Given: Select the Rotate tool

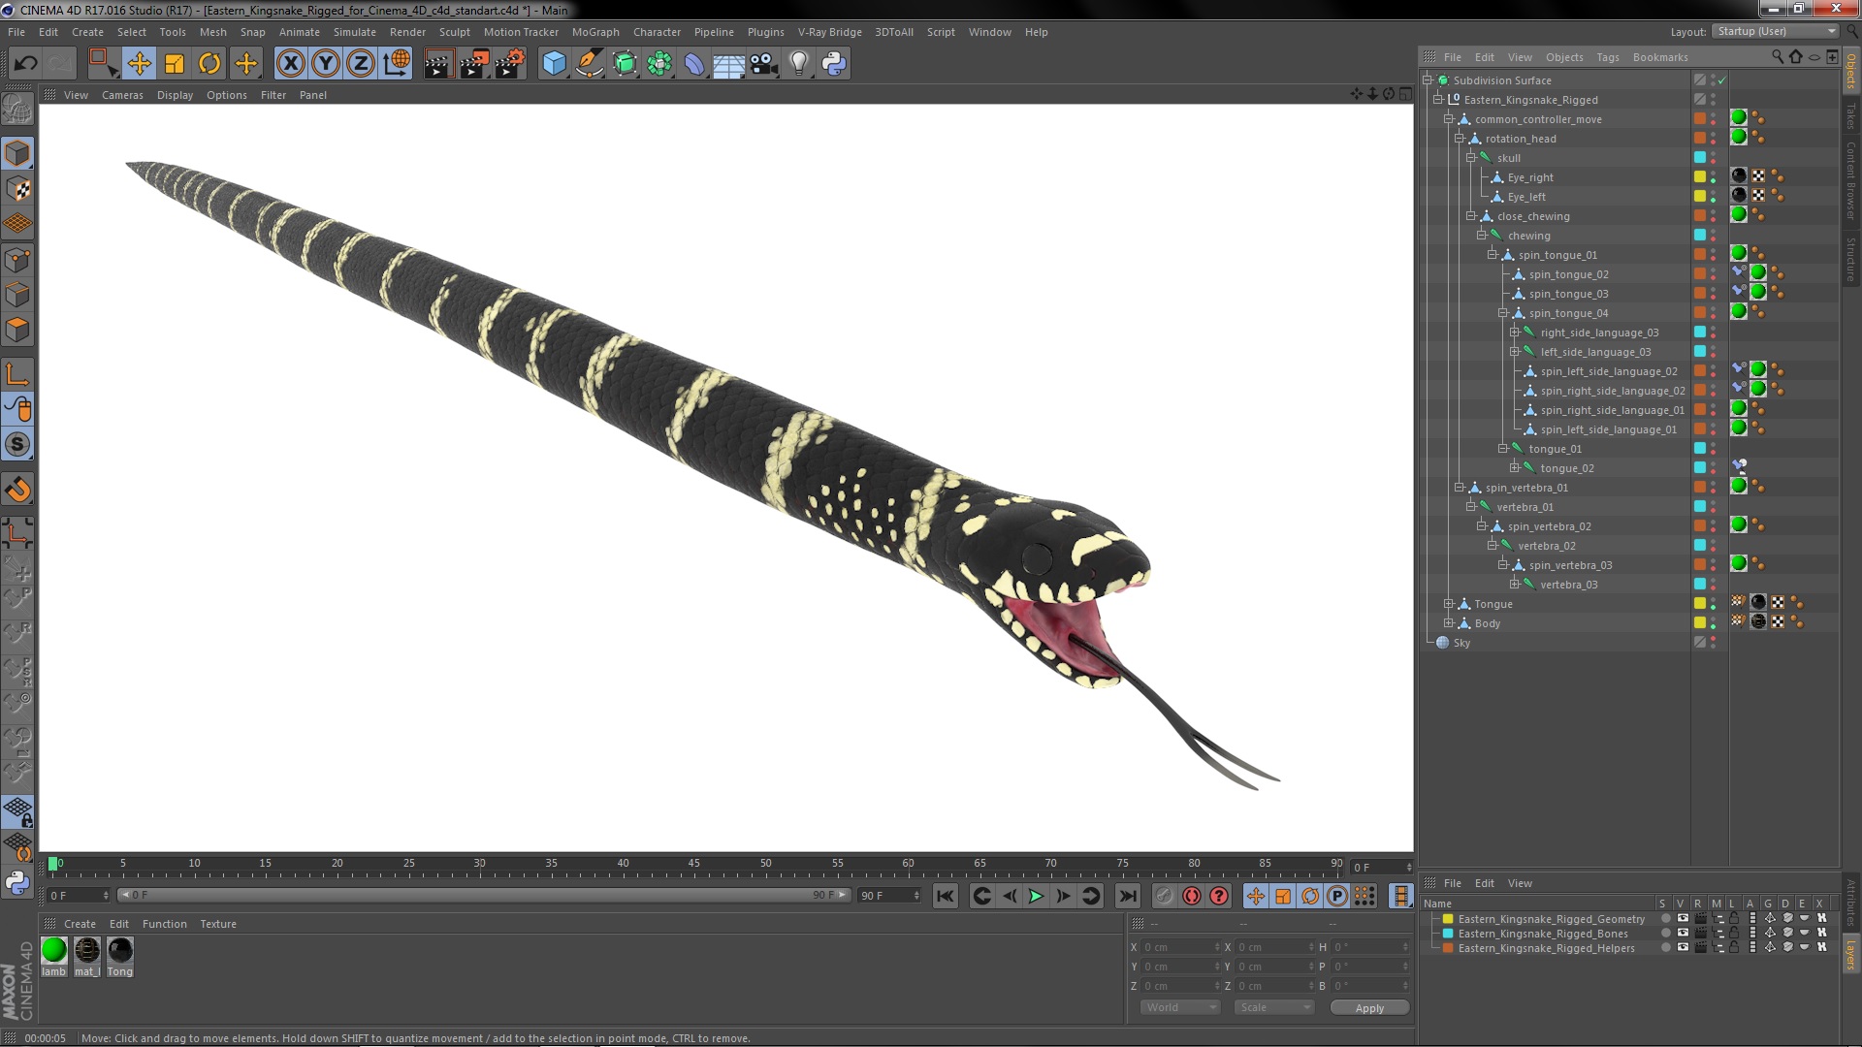Looking at the screenshot, I should click(x=209, y=64).
